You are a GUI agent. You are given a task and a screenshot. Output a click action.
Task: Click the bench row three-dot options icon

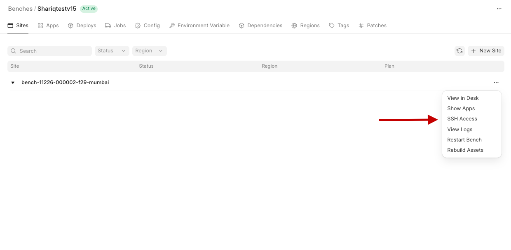(x=496, y=83)
